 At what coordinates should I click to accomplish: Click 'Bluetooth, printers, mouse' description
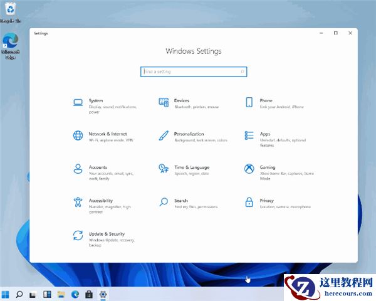[x=197, y=107]
